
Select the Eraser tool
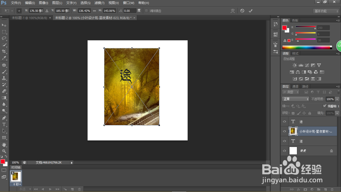[x=4, y=91]
